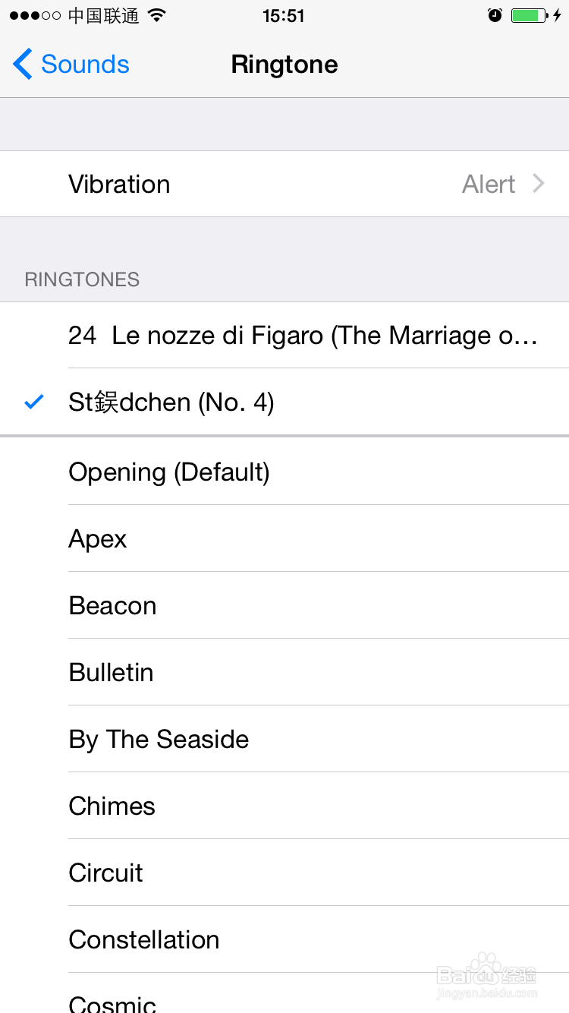
Task: Select the Beacon ringtone
Action: click(x=112, y=606)
